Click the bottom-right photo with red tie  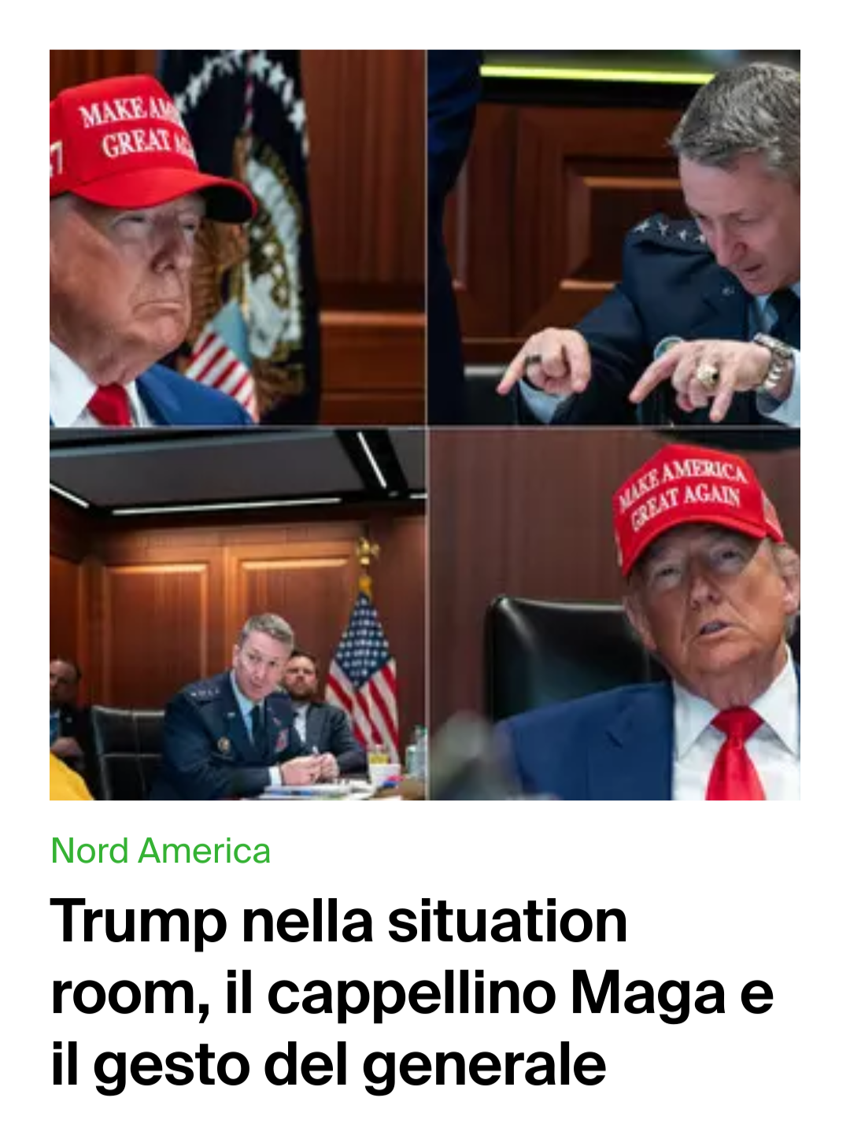pyautogui.click(x=614, y=615)
